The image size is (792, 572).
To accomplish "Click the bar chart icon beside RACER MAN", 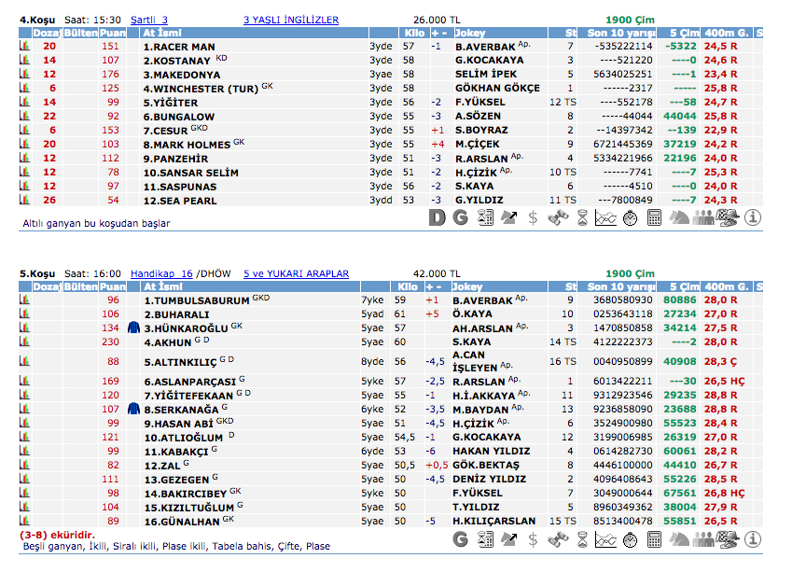I will point(25,46).
